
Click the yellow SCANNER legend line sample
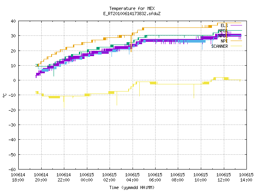click(x=236, y=46)
